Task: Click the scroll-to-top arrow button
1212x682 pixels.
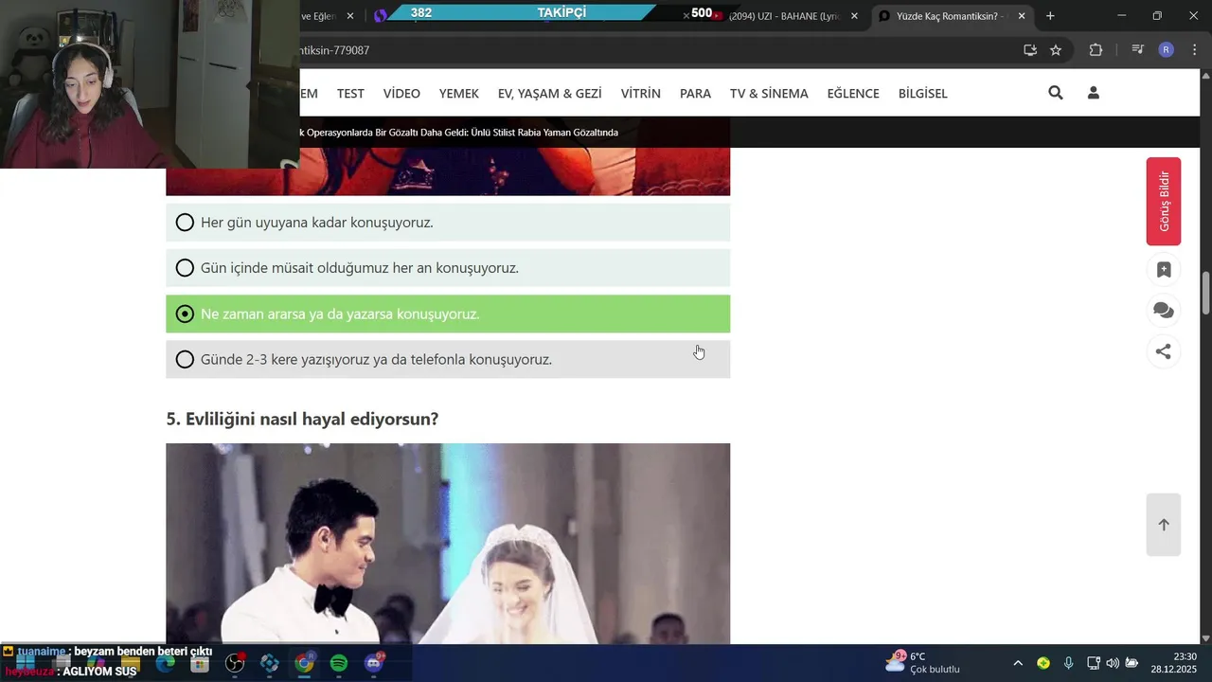Action: (x=1164, y=525)
